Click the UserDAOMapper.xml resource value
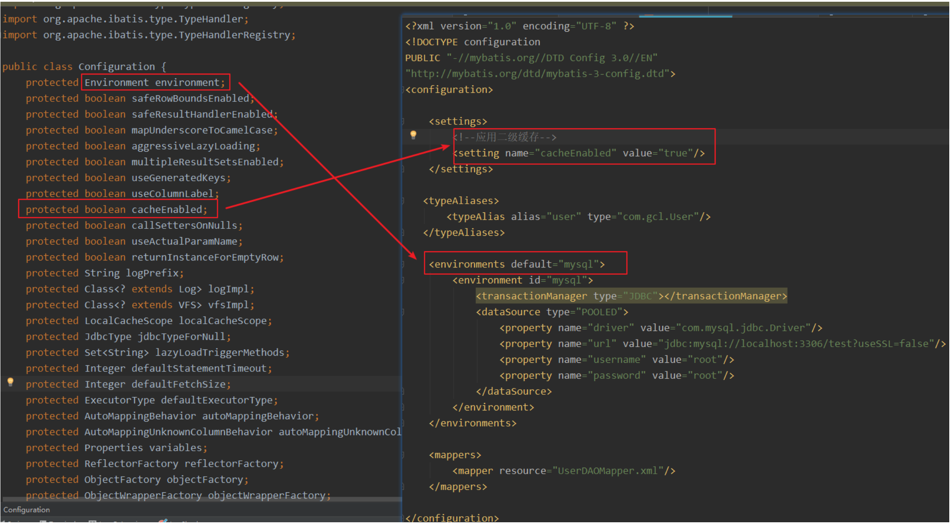951x524 pixels. pos(608,471)
